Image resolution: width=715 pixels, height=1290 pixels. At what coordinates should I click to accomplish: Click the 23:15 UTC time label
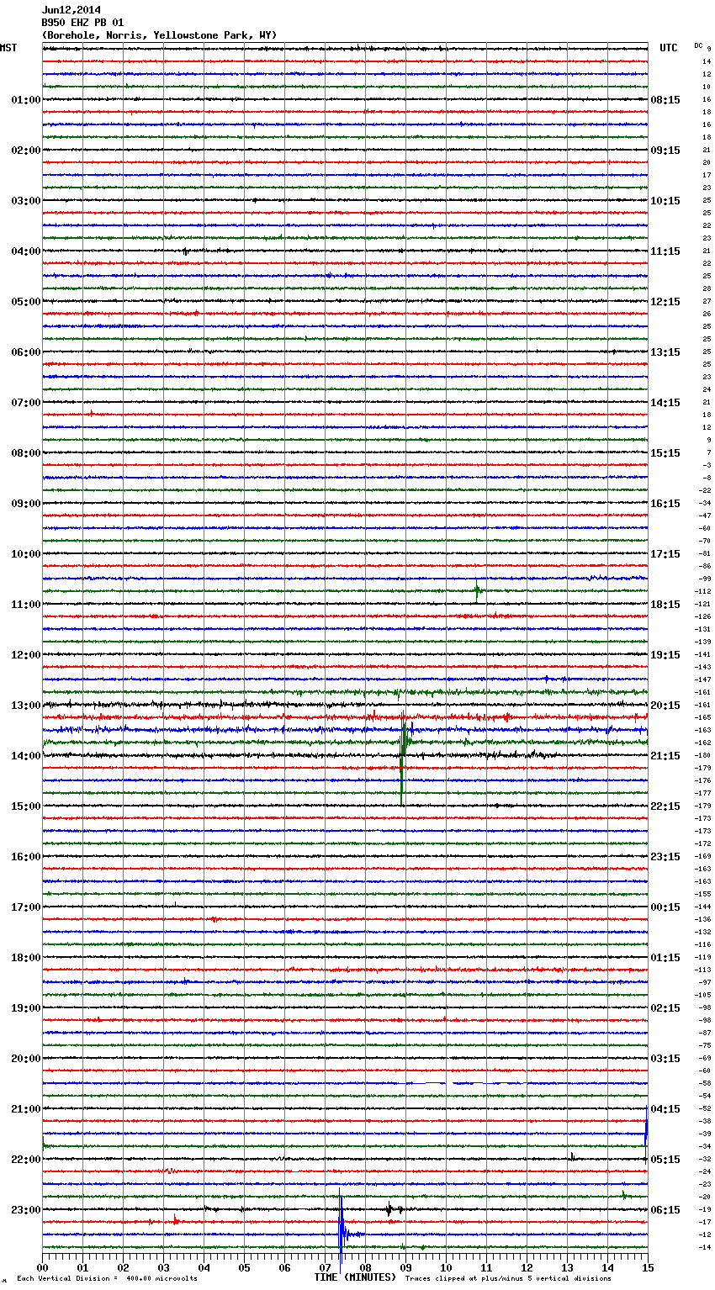point(665,857)
